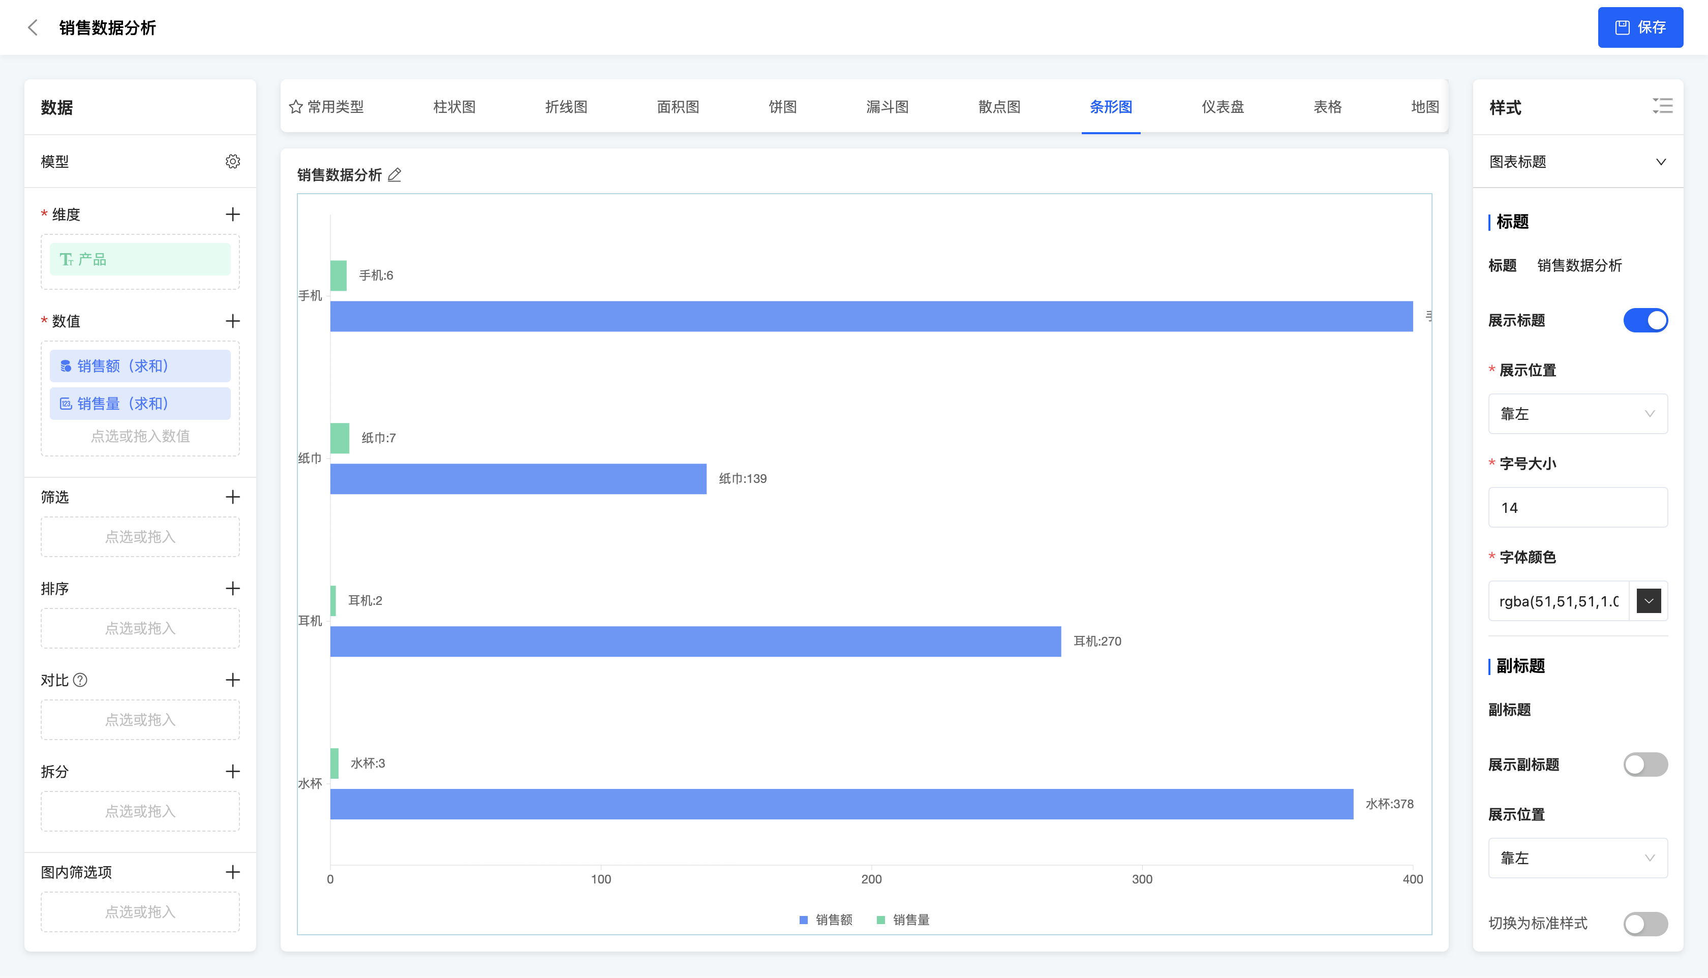Switch to 饼图 tab

tap(782, 107)
